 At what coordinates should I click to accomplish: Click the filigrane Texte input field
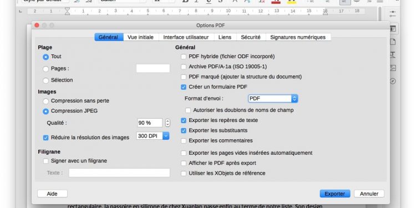coord(119,173)
